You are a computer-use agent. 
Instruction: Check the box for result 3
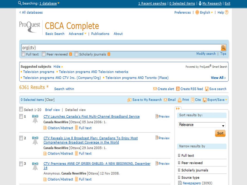21,164
